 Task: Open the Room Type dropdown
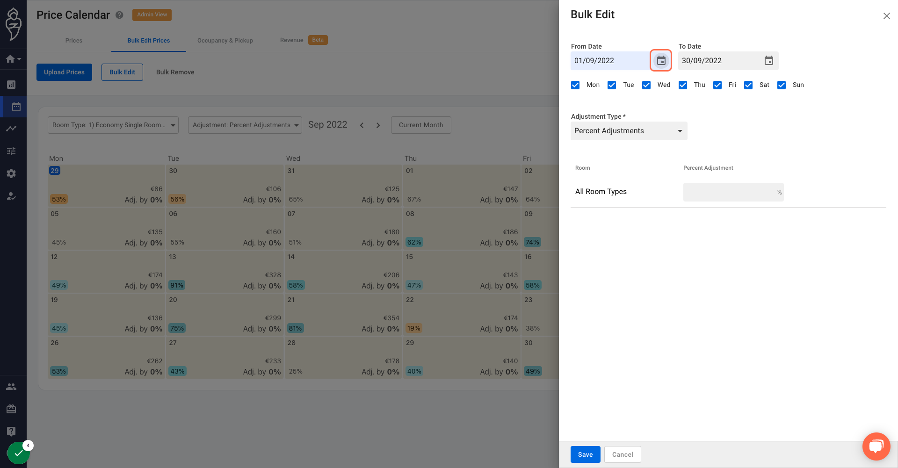(x=113, y=125)
